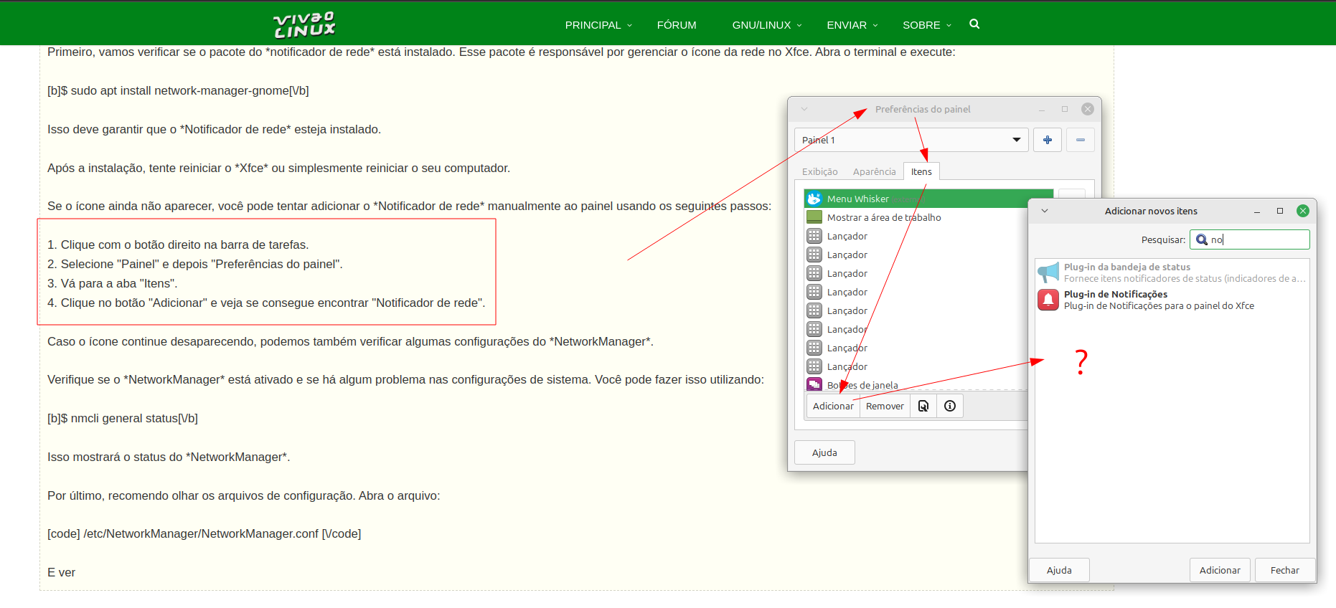The height and width of the screenshot is (608, 1336).
Task: Close the Adicionar novos itens window
Action: click(x=1303, y=211)
